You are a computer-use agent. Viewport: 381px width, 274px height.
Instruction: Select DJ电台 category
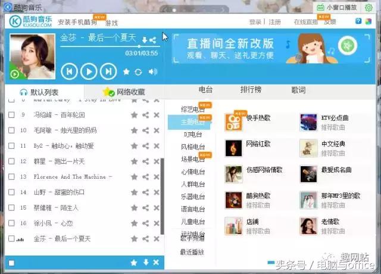point(193,134)
